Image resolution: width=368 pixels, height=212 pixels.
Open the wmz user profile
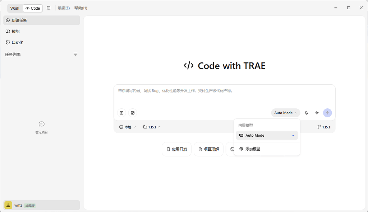point(42,205)
